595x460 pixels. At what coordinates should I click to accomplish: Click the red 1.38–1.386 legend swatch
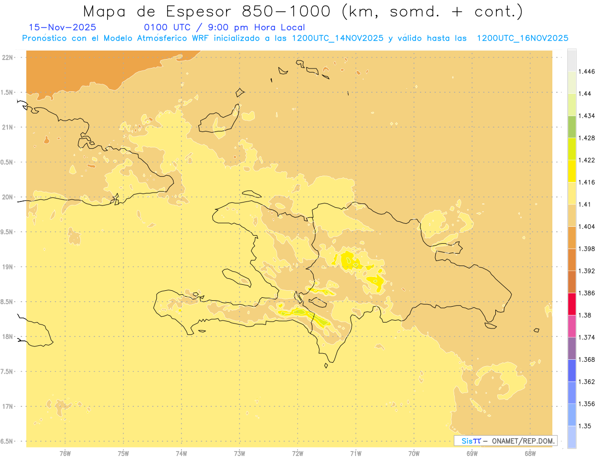tap(572, 304)
